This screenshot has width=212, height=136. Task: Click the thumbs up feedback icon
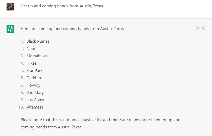tap(197, 28)
